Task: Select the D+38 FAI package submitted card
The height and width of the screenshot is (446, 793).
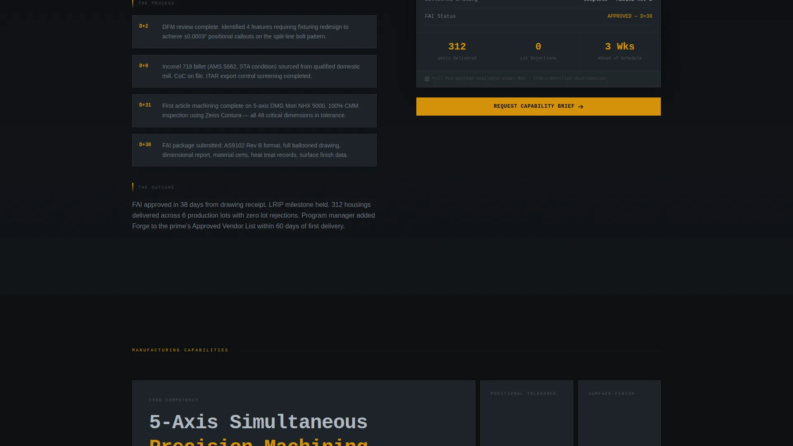Action: [x=254, y=150]
